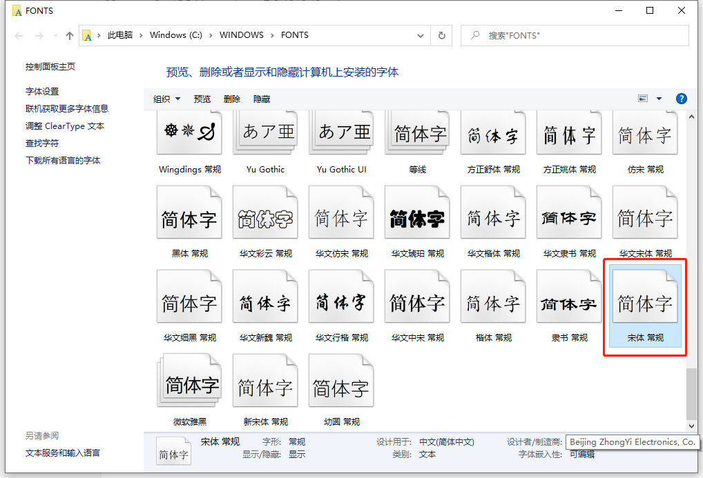Open 联机获取更多字体信息 link

(67, 108)
